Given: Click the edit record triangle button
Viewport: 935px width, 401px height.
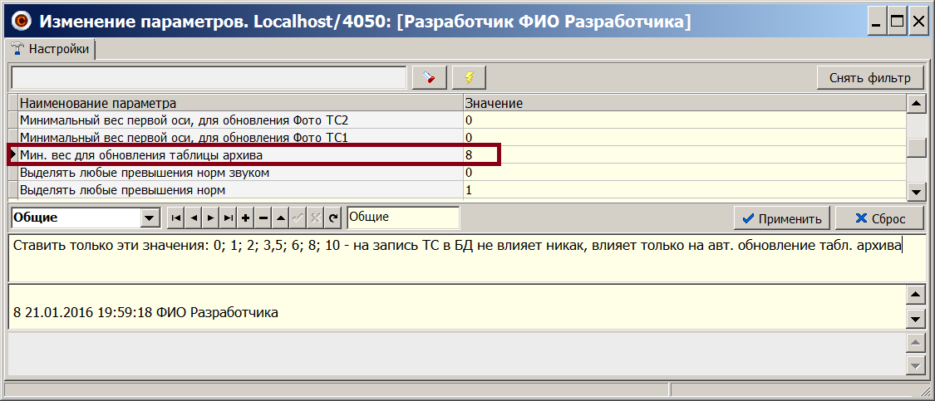Looking at the screenshot, I should 280,218.
